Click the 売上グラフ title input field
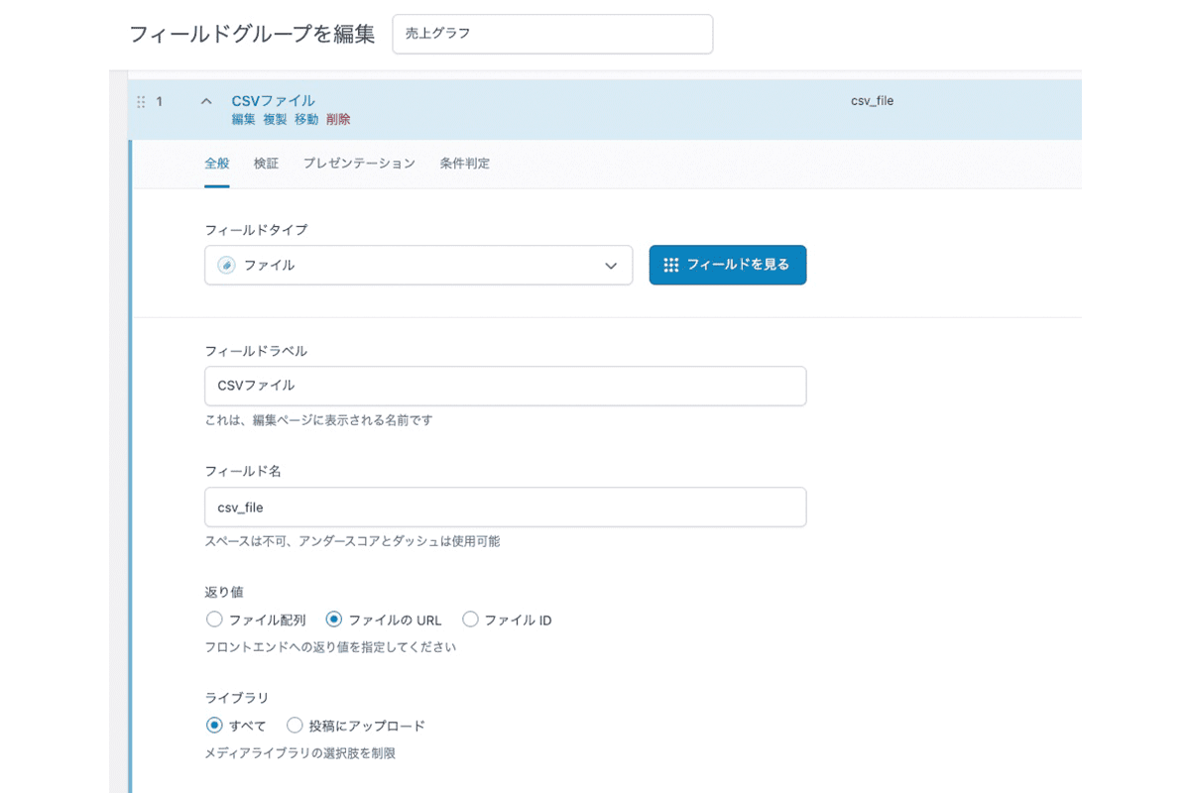The height and width of the screenshot is (793, 1190). click(552, 34)
